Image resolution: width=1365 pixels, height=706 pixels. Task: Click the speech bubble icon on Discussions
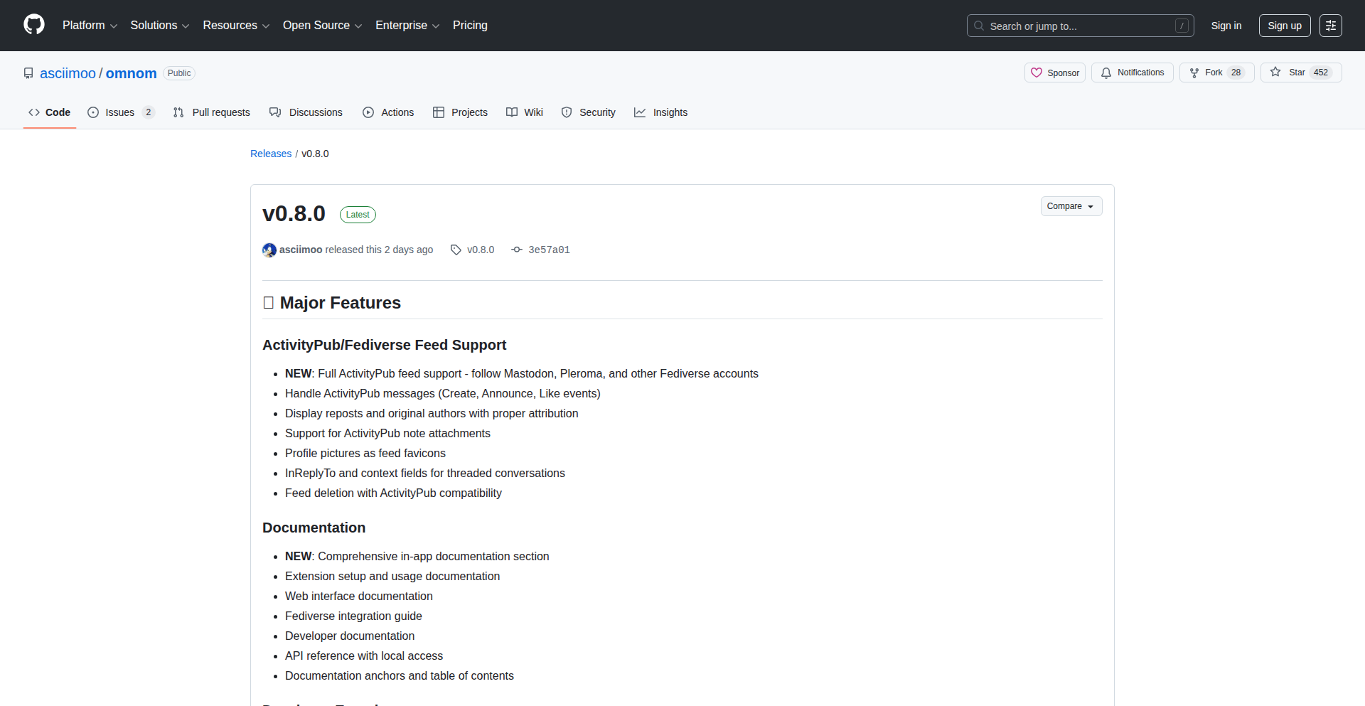click(275, 112)
